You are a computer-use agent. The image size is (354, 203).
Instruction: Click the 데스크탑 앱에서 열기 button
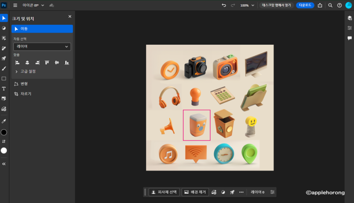(x=276, y=5)
